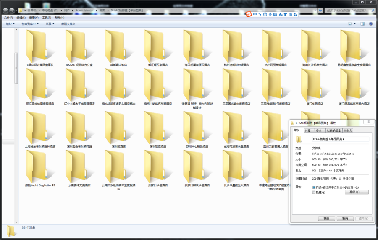Image resolution: width=378 pixels, height=240 pixels.
Task: Select folder 温州天豪君澜大酒店
Action: (x=276, y=130)
